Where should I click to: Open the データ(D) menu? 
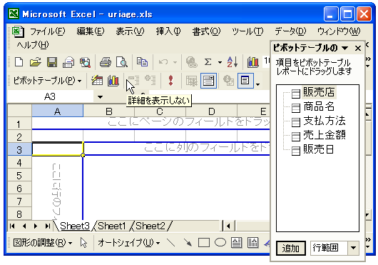[290, 31]
